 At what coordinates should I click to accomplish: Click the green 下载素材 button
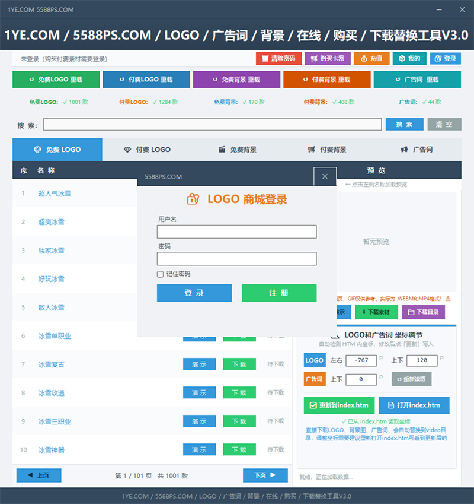click(x=376, y=312)
